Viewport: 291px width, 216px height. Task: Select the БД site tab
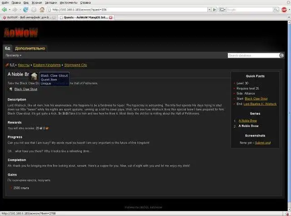pyautogui.click(x=7, y=48)
